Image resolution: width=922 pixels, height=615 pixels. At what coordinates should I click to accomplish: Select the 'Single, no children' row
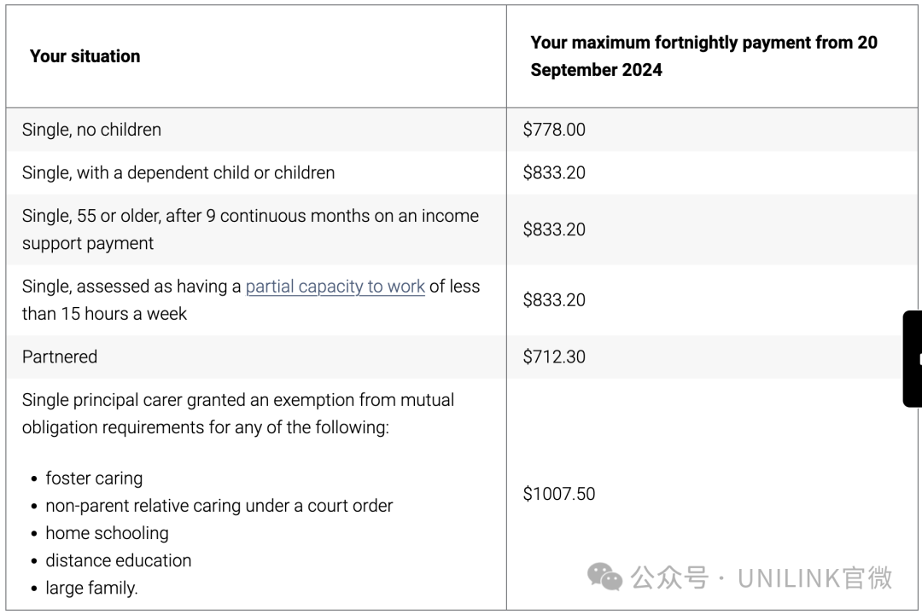coord(91,130)
